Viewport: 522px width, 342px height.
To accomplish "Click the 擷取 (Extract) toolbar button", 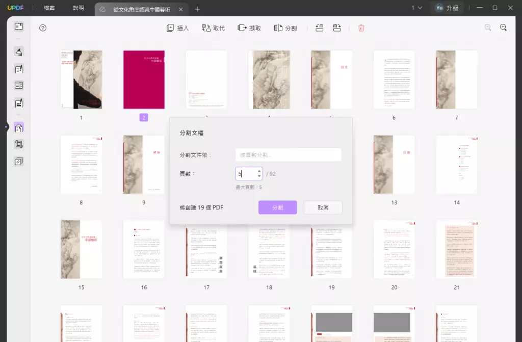I will tap(249, 28).
